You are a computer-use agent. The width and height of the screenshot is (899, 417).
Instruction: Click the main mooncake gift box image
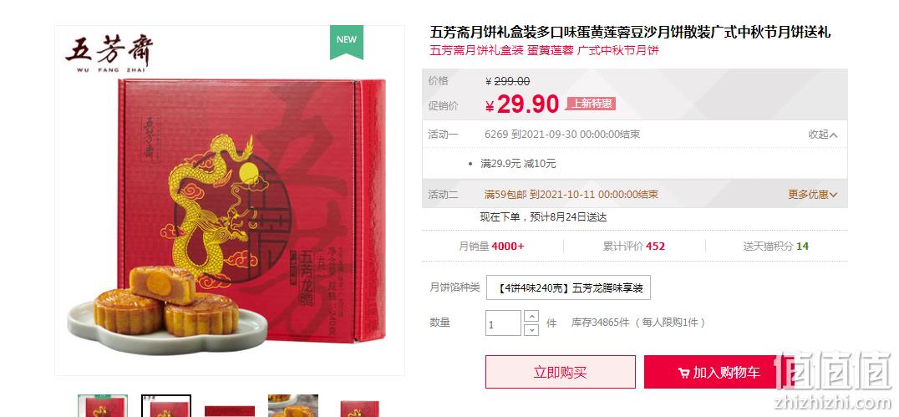pos(229,201)
